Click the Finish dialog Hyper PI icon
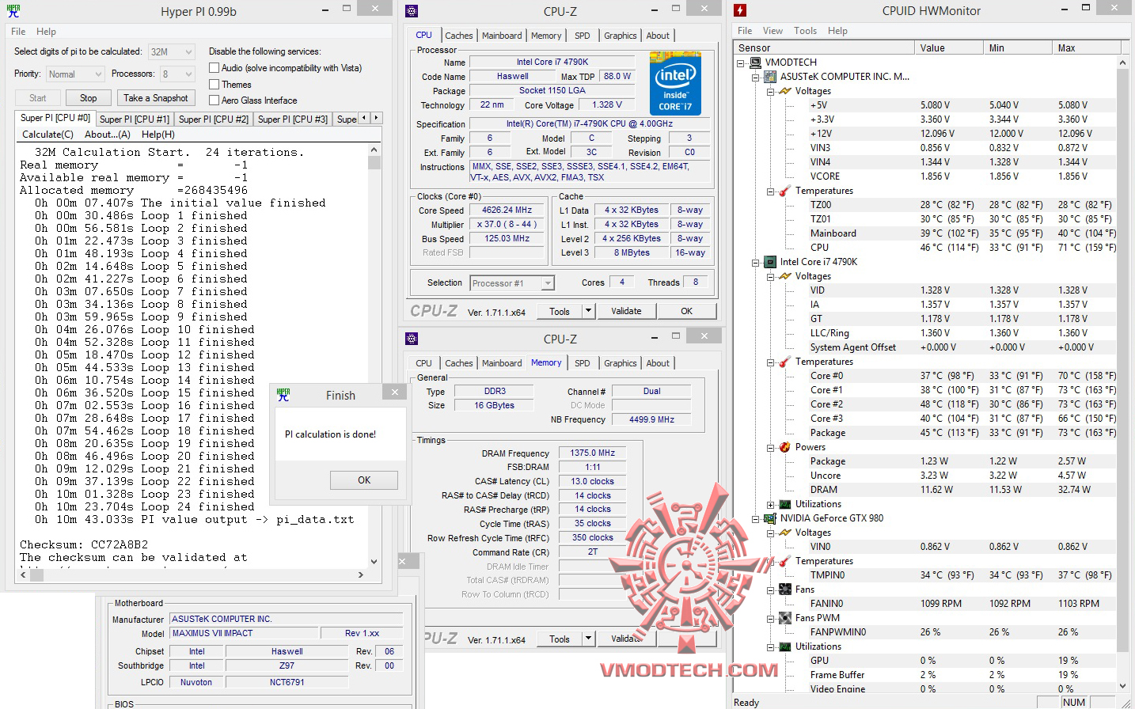Screen dimensions: 1135x709 click(283, 395)
